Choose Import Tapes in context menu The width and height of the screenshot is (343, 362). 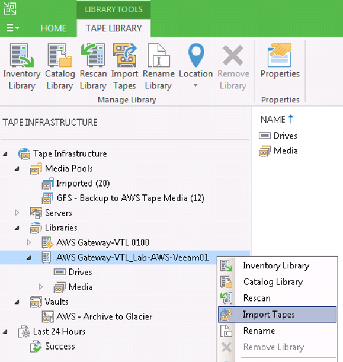click(x=277, y=315)
